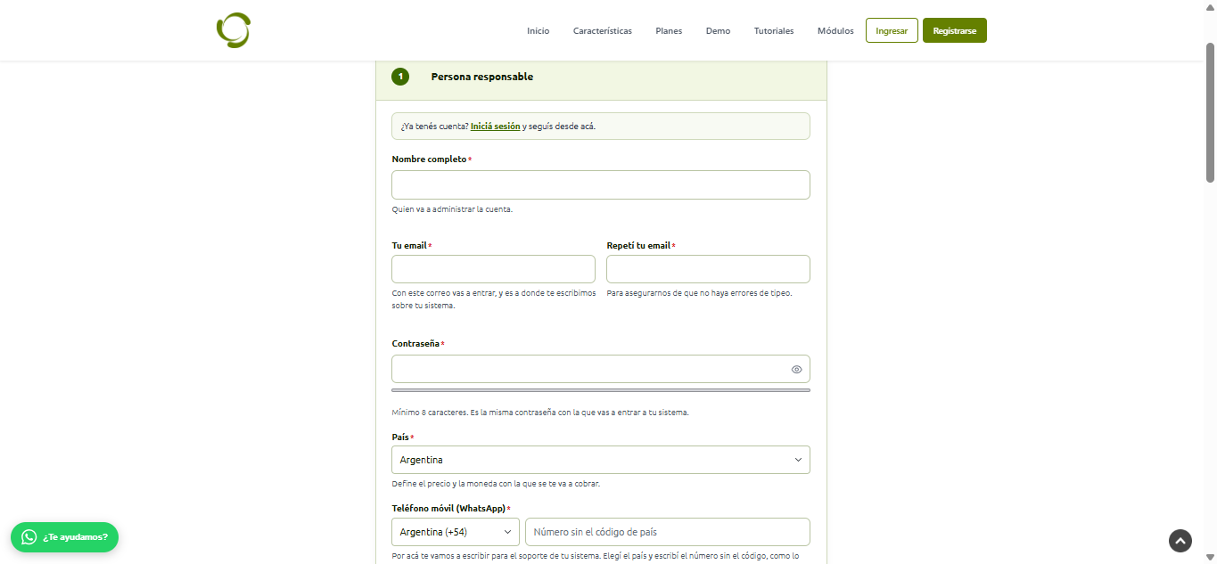Viewport: 1217px width, 564px height.
Task: Open the País dropdown showing Argentina
Action: 601,460
